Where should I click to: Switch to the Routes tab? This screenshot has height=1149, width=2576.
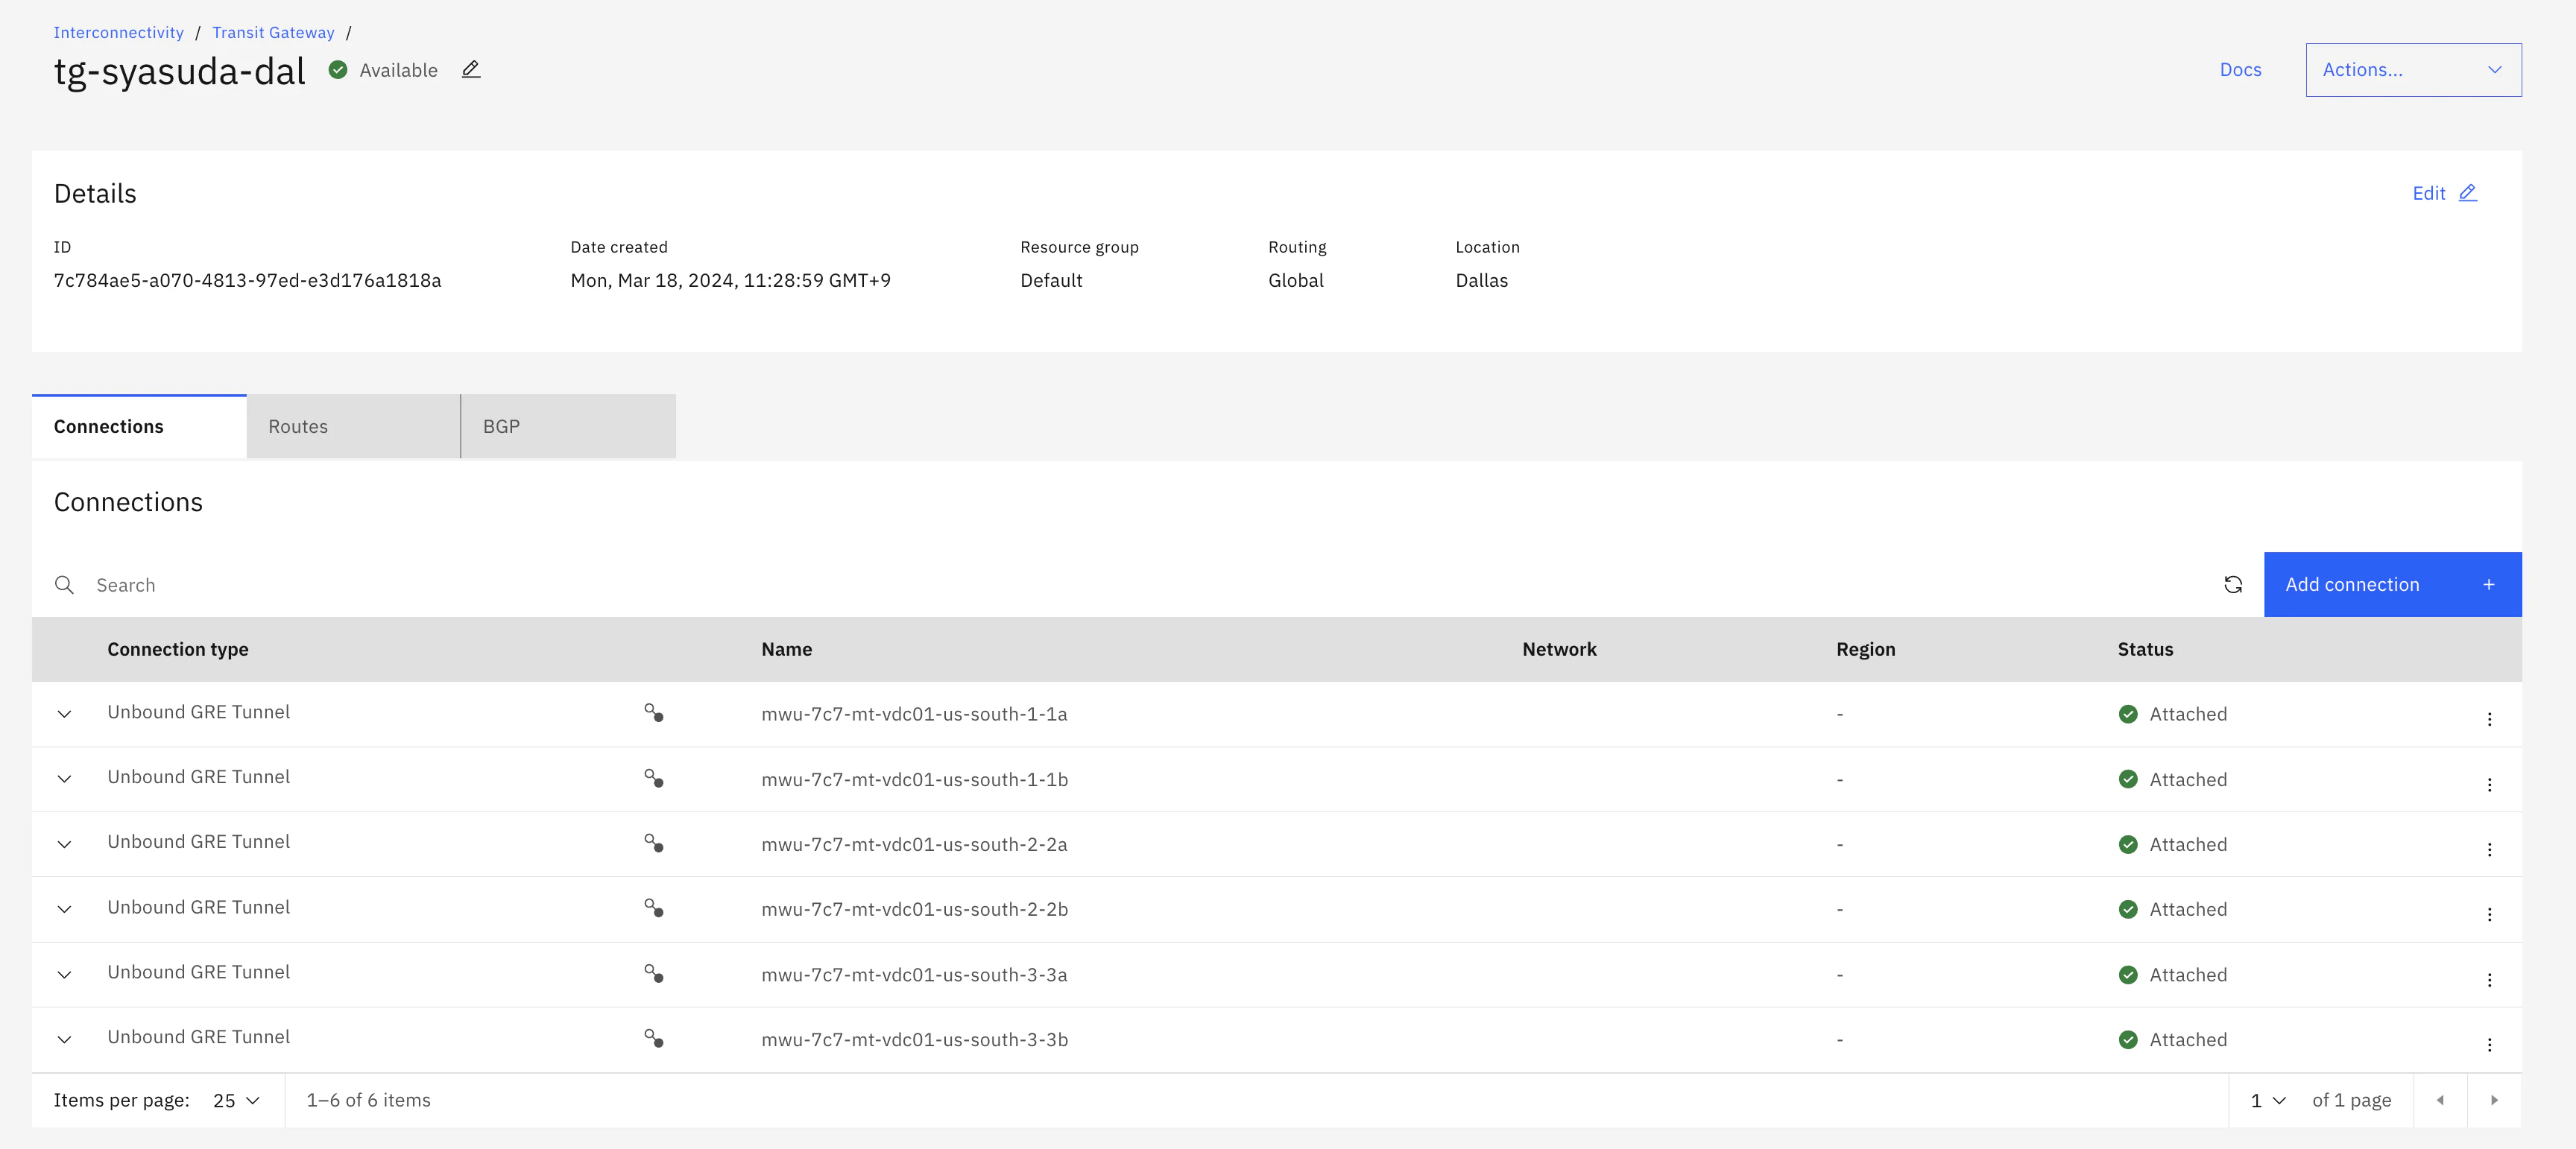[x=353, y=427]
